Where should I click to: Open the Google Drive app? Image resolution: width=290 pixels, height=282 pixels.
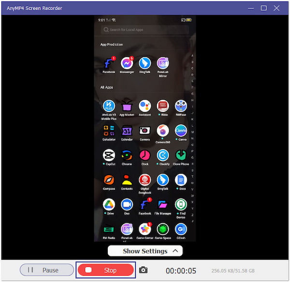tap(109, 205)
